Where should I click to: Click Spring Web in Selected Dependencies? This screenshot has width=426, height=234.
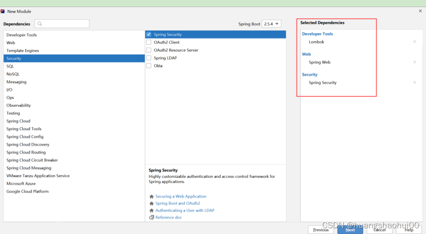[x=319, y=62]
